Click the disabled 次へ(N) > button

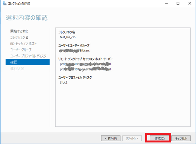pos(132,139)
